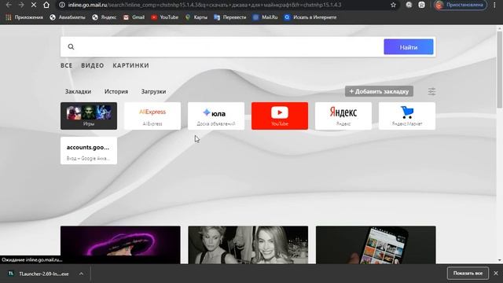Select the ВИДЕО search tab
Image resolution: width=503 pixels, height=283 pixels.
(x=93, y=65)
